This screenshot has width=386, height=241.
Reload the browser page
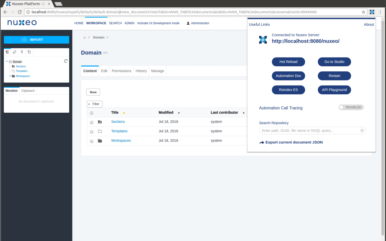[20, 12]
